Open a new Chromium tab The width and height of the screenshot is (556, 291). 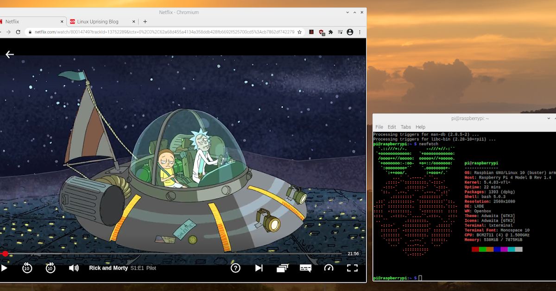[145, 21]
